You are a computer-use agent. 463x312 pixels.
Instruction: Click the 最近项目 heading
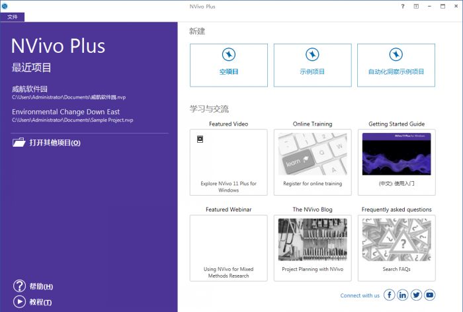[x=31, y=67]
